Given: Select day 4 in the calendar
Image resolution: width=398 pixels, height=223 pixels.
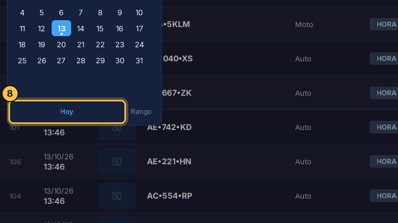Looking at the screenshot, I should (x=22, y=13).
